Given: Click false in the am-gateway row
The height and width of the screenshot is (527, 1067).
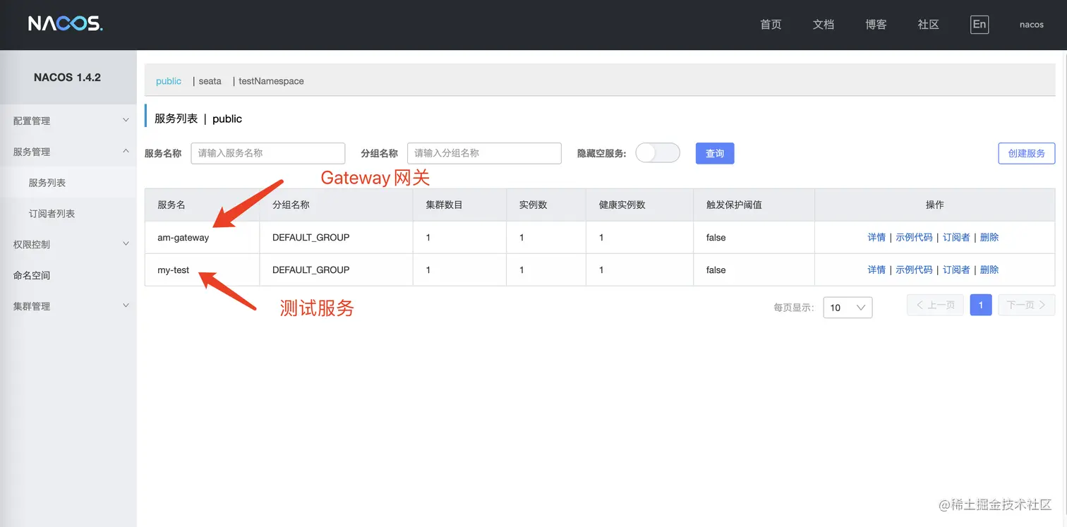Looking at the screenshot, I should (x=716, y=238).
